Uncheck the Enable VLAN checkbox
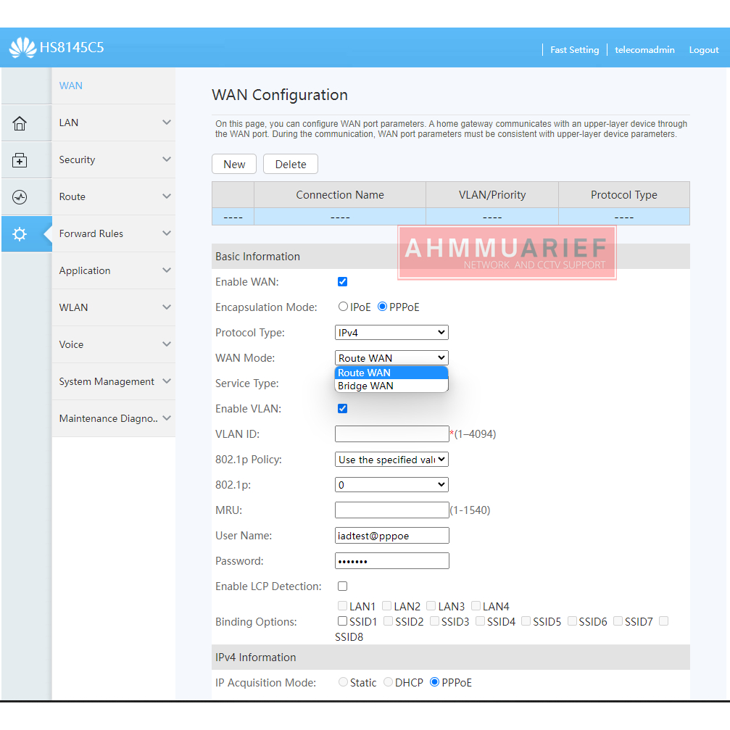This screenshot has height=730, width=730. click(x=343, y=408)
